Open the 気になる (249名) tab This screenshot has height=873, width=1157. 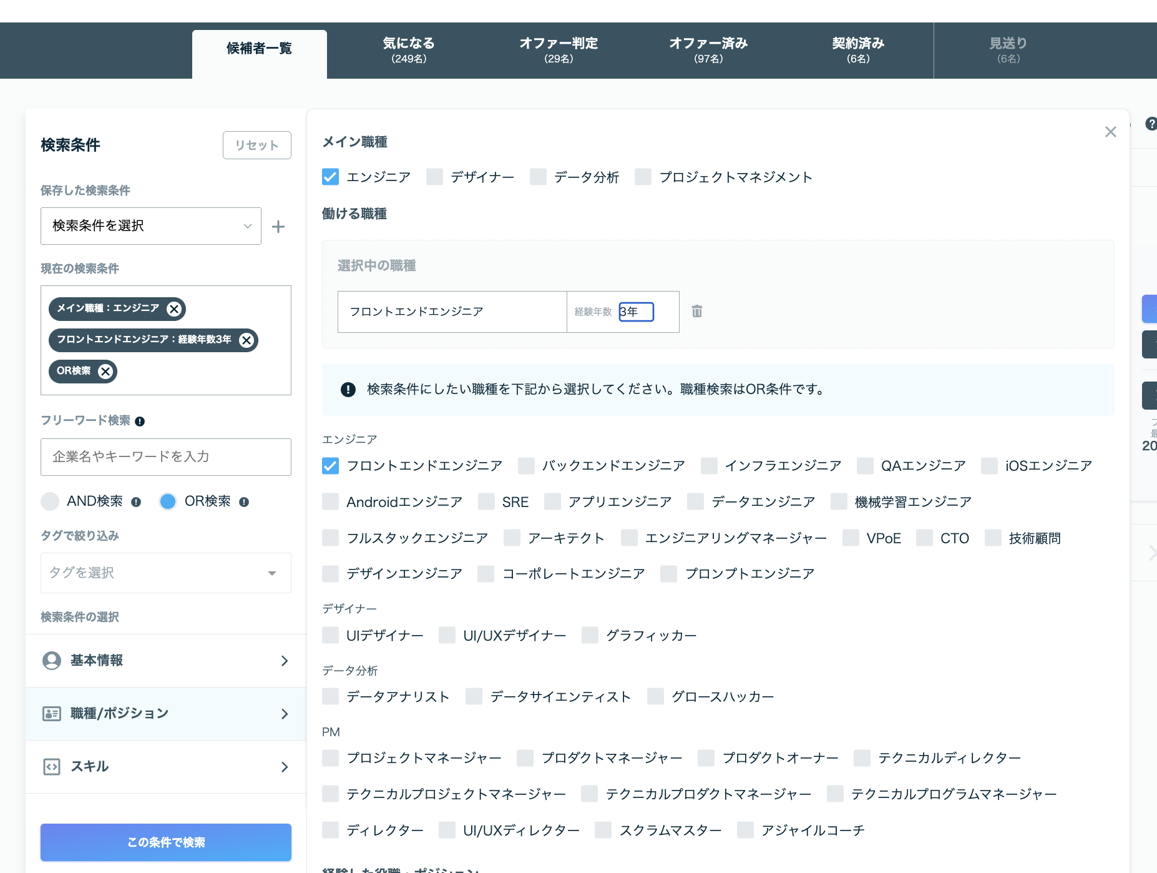pyautogui.click(x=409, y=50)
